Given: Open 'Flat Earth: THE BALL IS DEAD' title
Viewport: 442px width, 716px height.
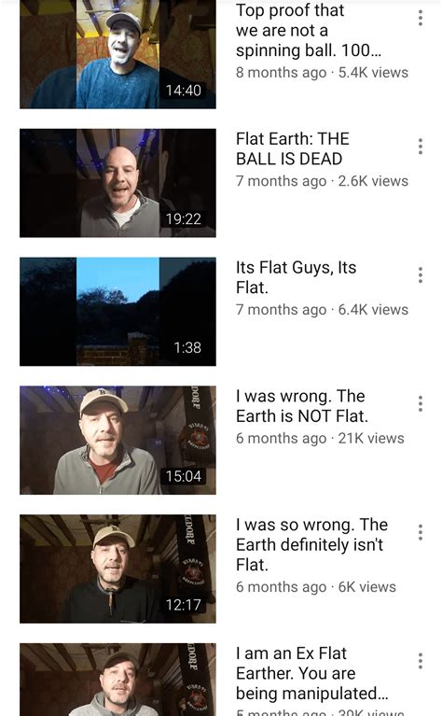Looking at the screenshot, I should click(x=293, y=148).
